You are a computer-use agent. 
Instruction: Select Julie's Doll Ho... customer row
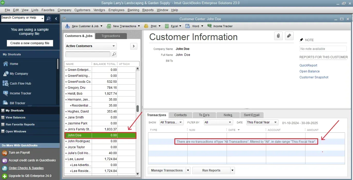pyautogui.click(x=100, y=153)
